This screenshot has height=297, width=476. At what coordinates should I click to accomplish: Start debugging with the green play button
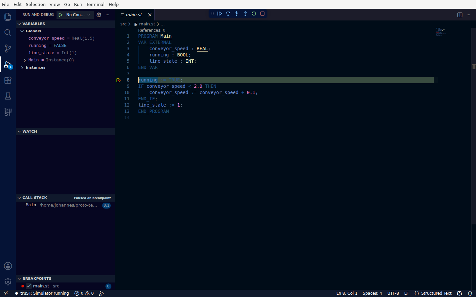coord(60,15)
